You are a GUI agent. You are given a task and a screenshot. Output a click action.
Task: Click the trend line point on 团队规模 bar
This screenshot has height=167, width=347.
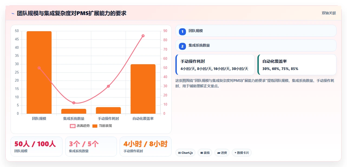pyautogui.click(x=39, y=68)
